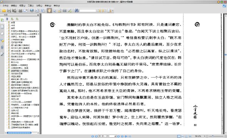This screenshot has height=138, width=227.
Task: Click the zoom in plus button
Action: (225, 136)
